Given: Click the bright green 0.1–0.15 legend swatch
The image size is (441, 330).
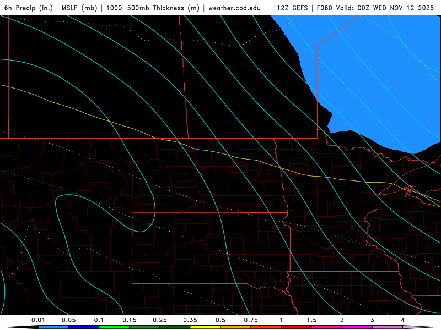Looking at the screenshot, I should tap(114, 327).
